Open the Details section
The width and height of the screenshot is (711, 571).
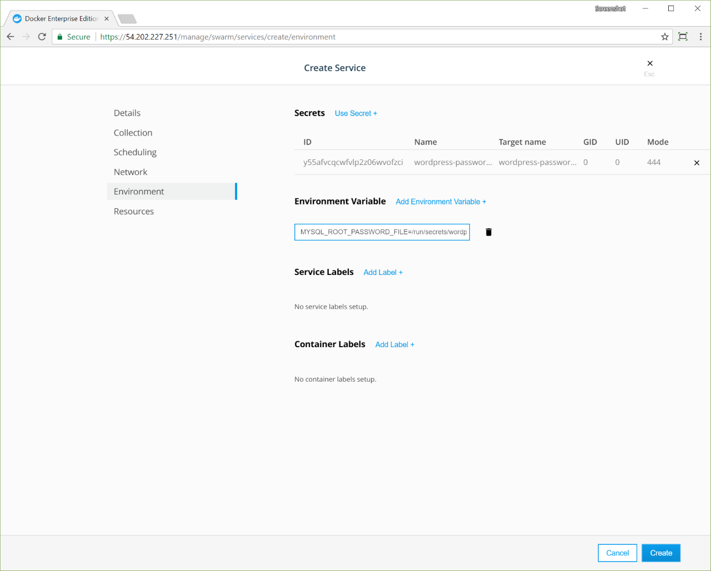(x=127, y=113)
